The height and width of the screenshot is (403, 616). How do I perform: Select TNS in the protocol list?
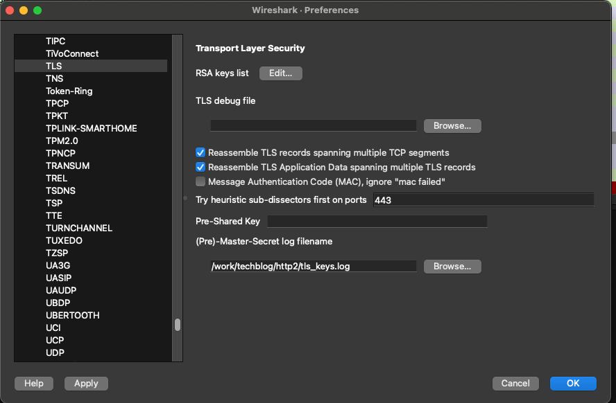(55, 79)
